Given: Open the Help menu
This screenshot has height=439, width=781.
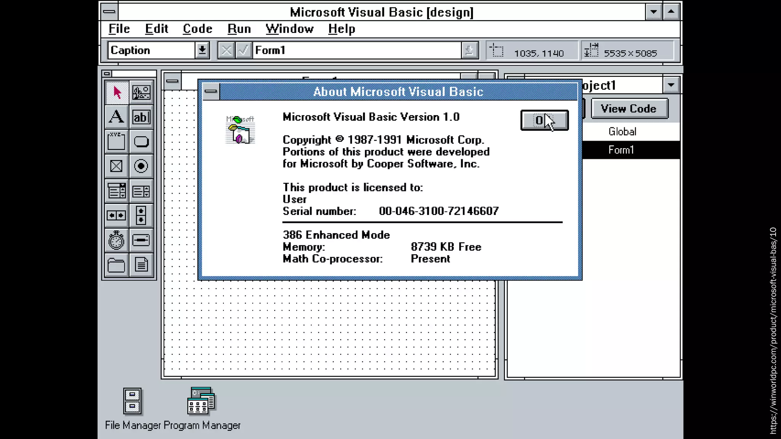Looking at the screenshot, I should click(342, 29).
